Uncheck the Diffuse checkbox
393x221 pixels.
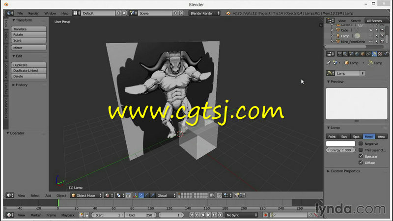(361, 163)
